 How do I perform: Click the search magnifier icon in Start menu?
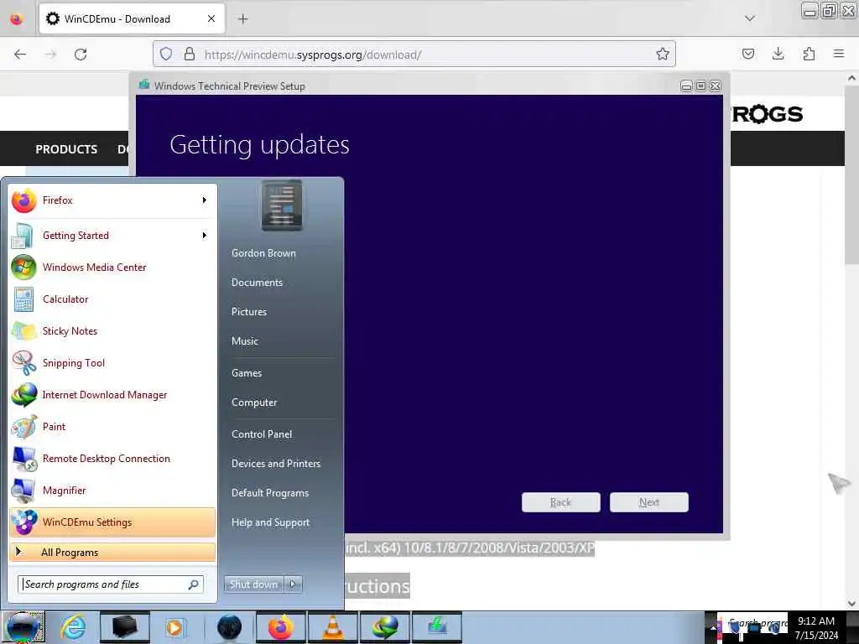[x=194, y=584]
